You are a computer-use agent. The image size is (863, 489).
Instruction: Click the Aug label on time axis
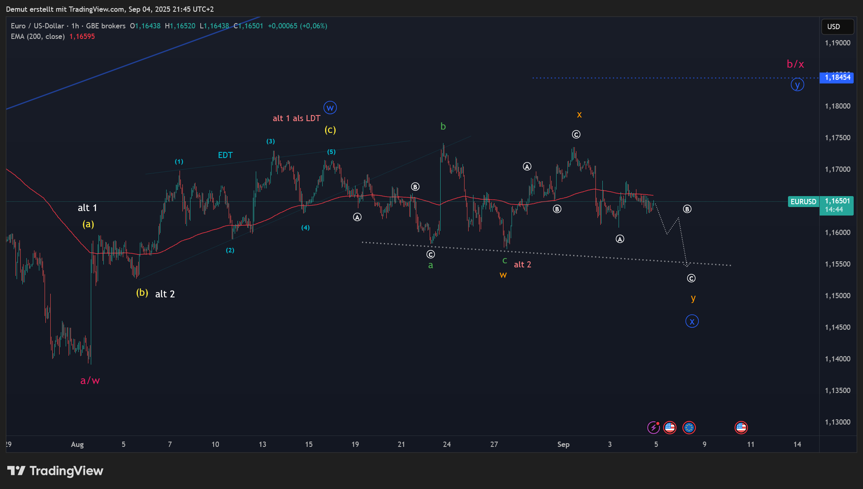[77, 444]
